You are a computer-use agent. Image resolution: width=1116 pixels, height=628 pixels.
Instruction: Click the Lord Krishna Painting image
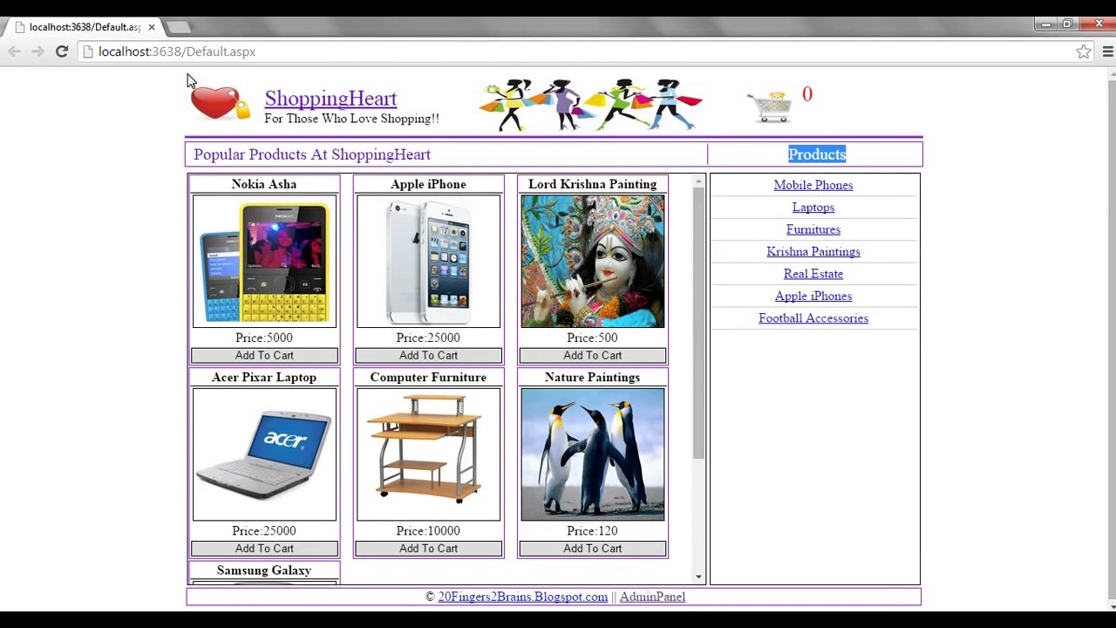[593, 262]
